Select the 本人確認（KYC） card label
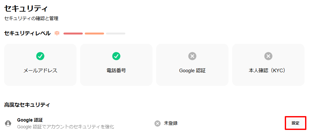This screenshot has width=317, height=138. pos(268,71)
